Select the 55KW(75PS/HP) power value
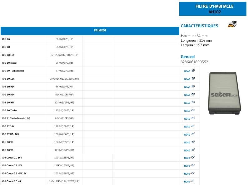 pyautogui.click(x=64, y=63)
